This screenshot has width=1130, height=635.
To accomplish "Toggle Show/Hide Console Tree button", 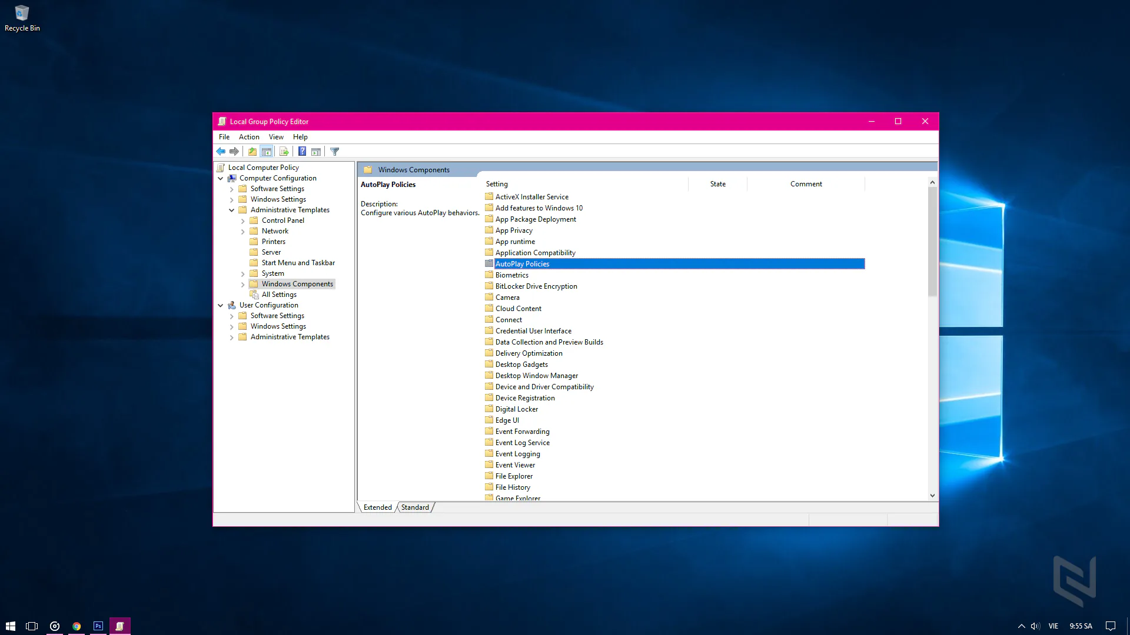I will pyautogui.click(x=267, y=152).
